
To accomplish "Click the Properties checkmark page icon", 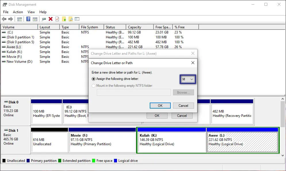I will point(57,19).
